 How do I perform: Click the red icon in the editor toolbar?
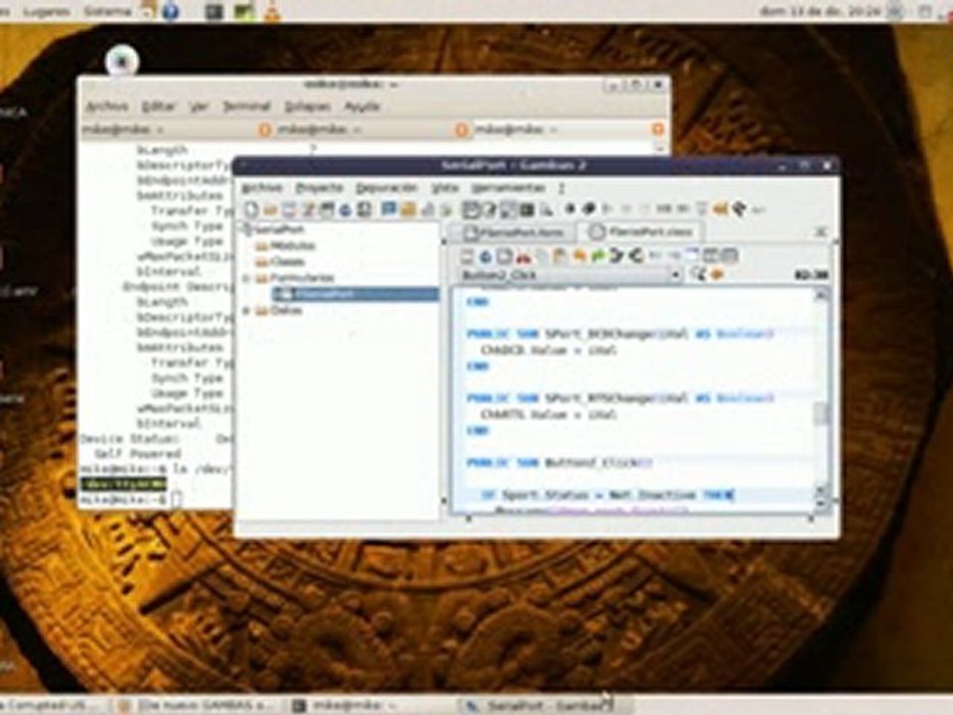click(x=523, y=256)
